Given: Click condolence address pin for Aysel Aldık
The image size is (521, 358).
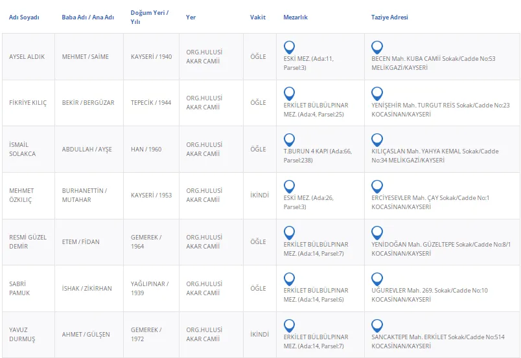Looking at the screenshot, I should pyautogui.click(x=376, y=47).
